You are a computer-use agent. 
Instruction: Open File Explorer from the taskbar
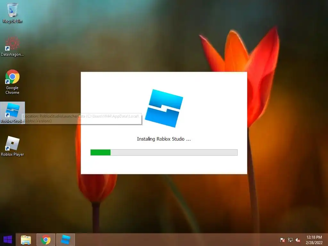[26, 240]
